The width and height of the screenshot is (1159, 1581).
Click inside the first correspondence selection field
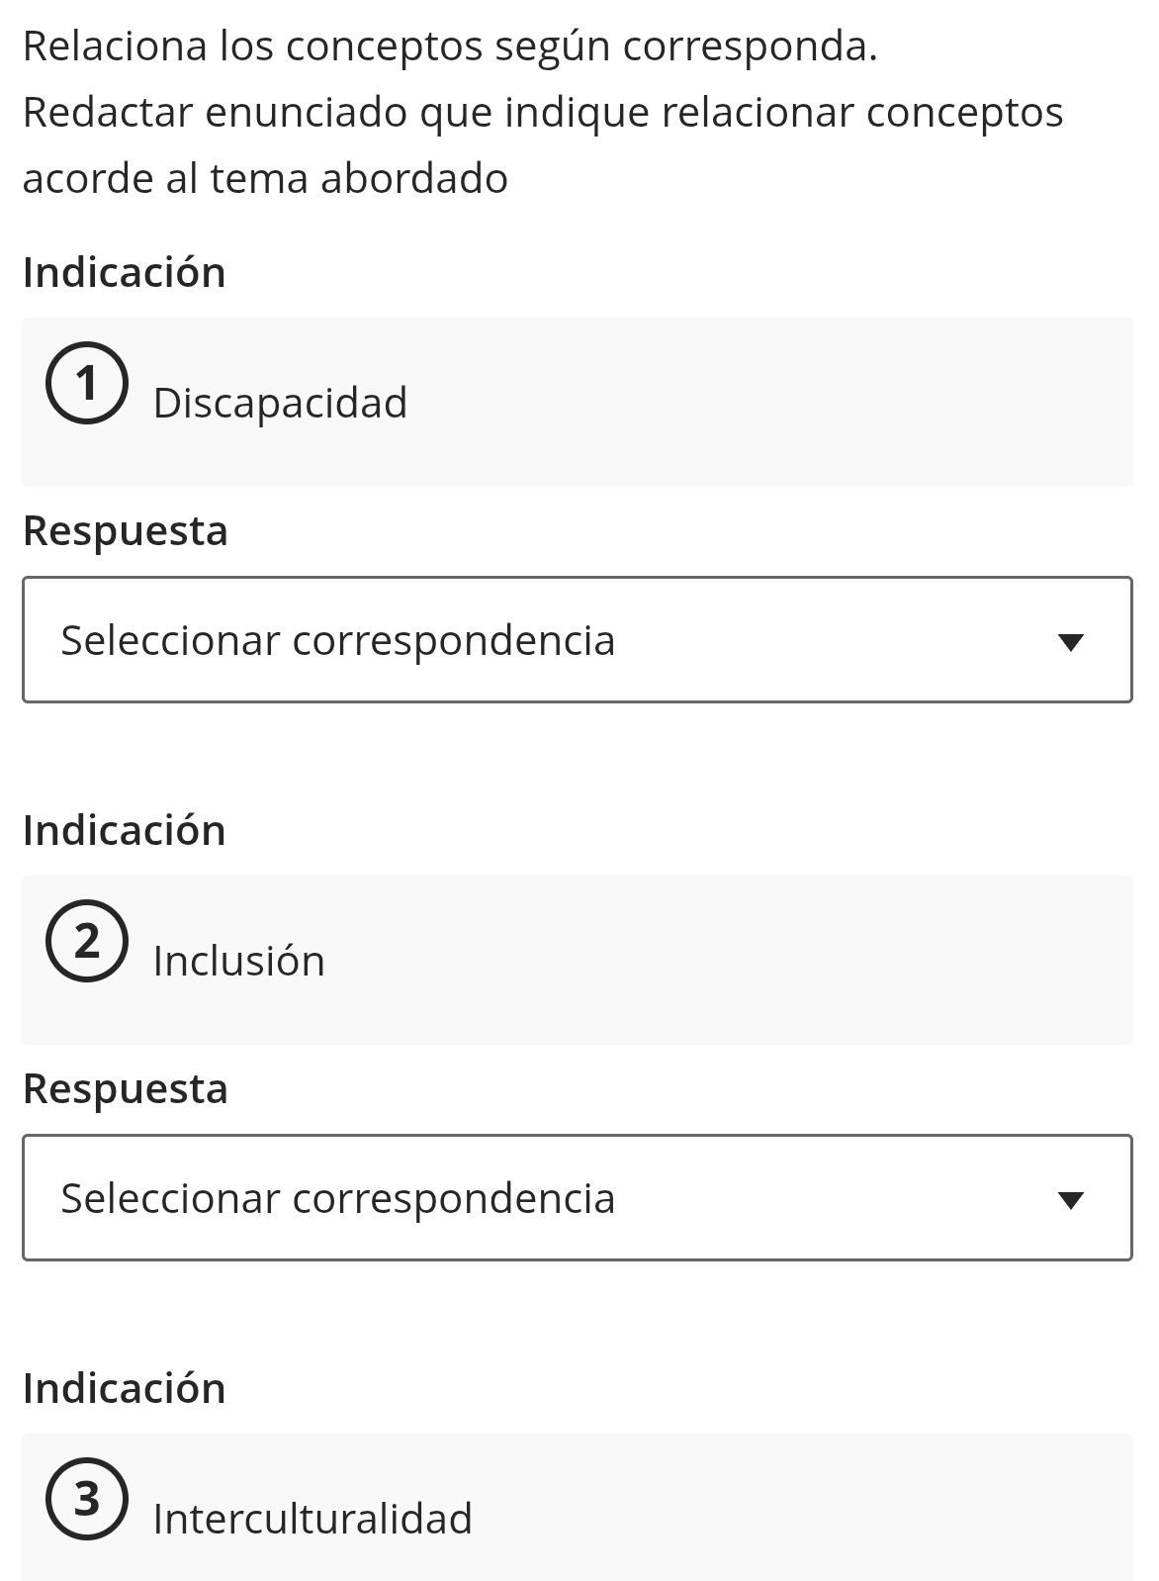396,639
